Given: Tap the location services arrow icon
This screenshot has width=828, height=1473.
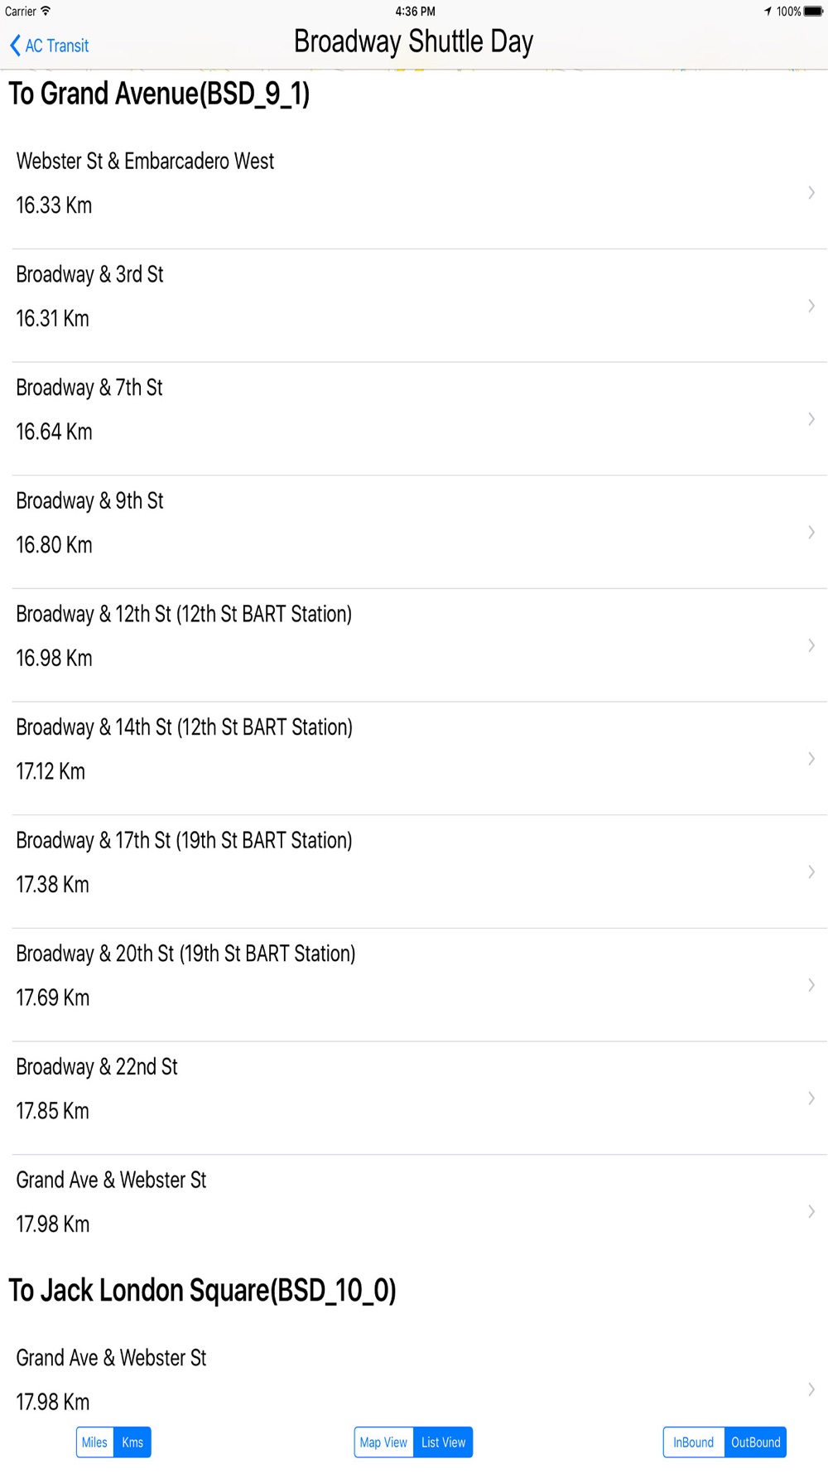Looking at the screenshot, I should pos(768,11).
